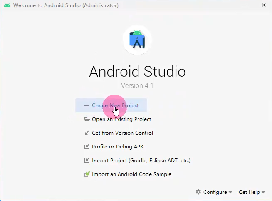Launch Import an Android Code Sample

click(128, 174)
